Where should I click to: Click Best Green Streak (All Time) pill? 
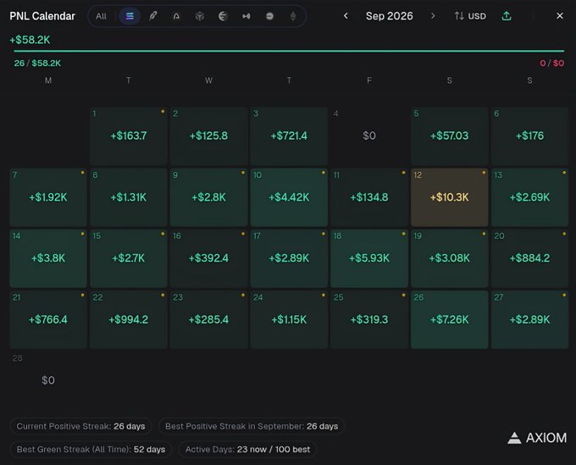tap(91, 449)
